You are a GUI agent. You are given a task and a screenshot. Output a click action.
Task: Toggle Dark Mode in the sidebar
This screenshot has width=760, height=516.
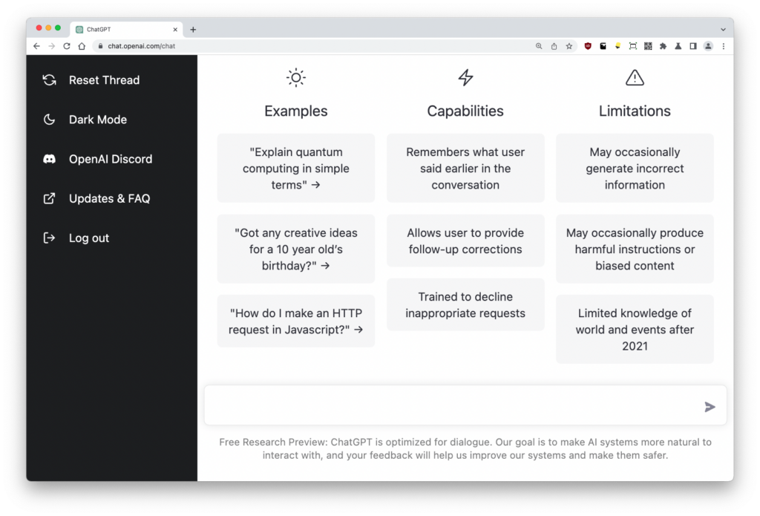[x=97, y=120]
